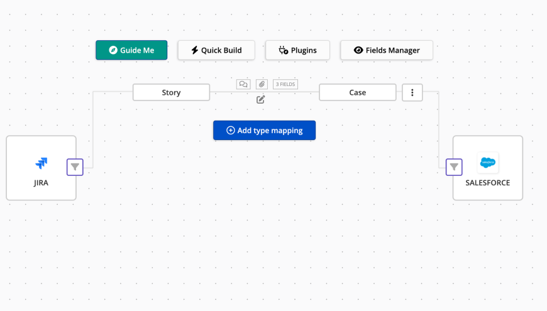
Task: Open the three-dot menu beside Case
Action: [412, 92]
